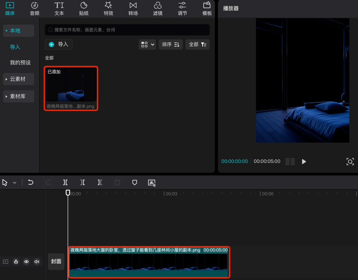
Task: Delete the selected clip with trash icon
Action: (117, 182)
